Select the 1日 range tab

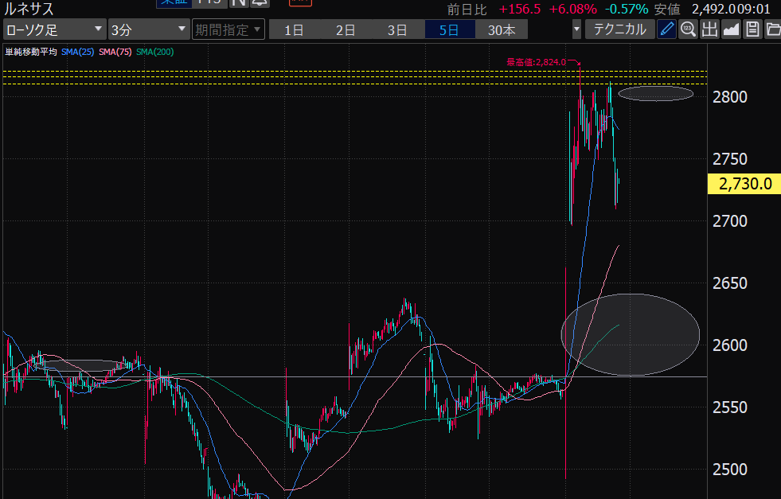click(294, 30)
